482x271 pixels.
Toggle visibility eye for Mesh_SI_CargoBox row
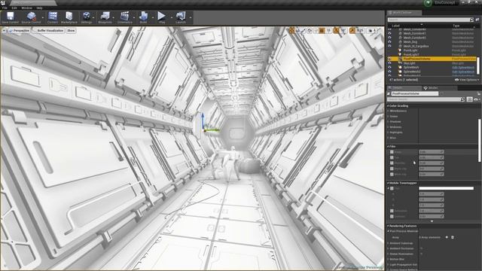(389, 46)
